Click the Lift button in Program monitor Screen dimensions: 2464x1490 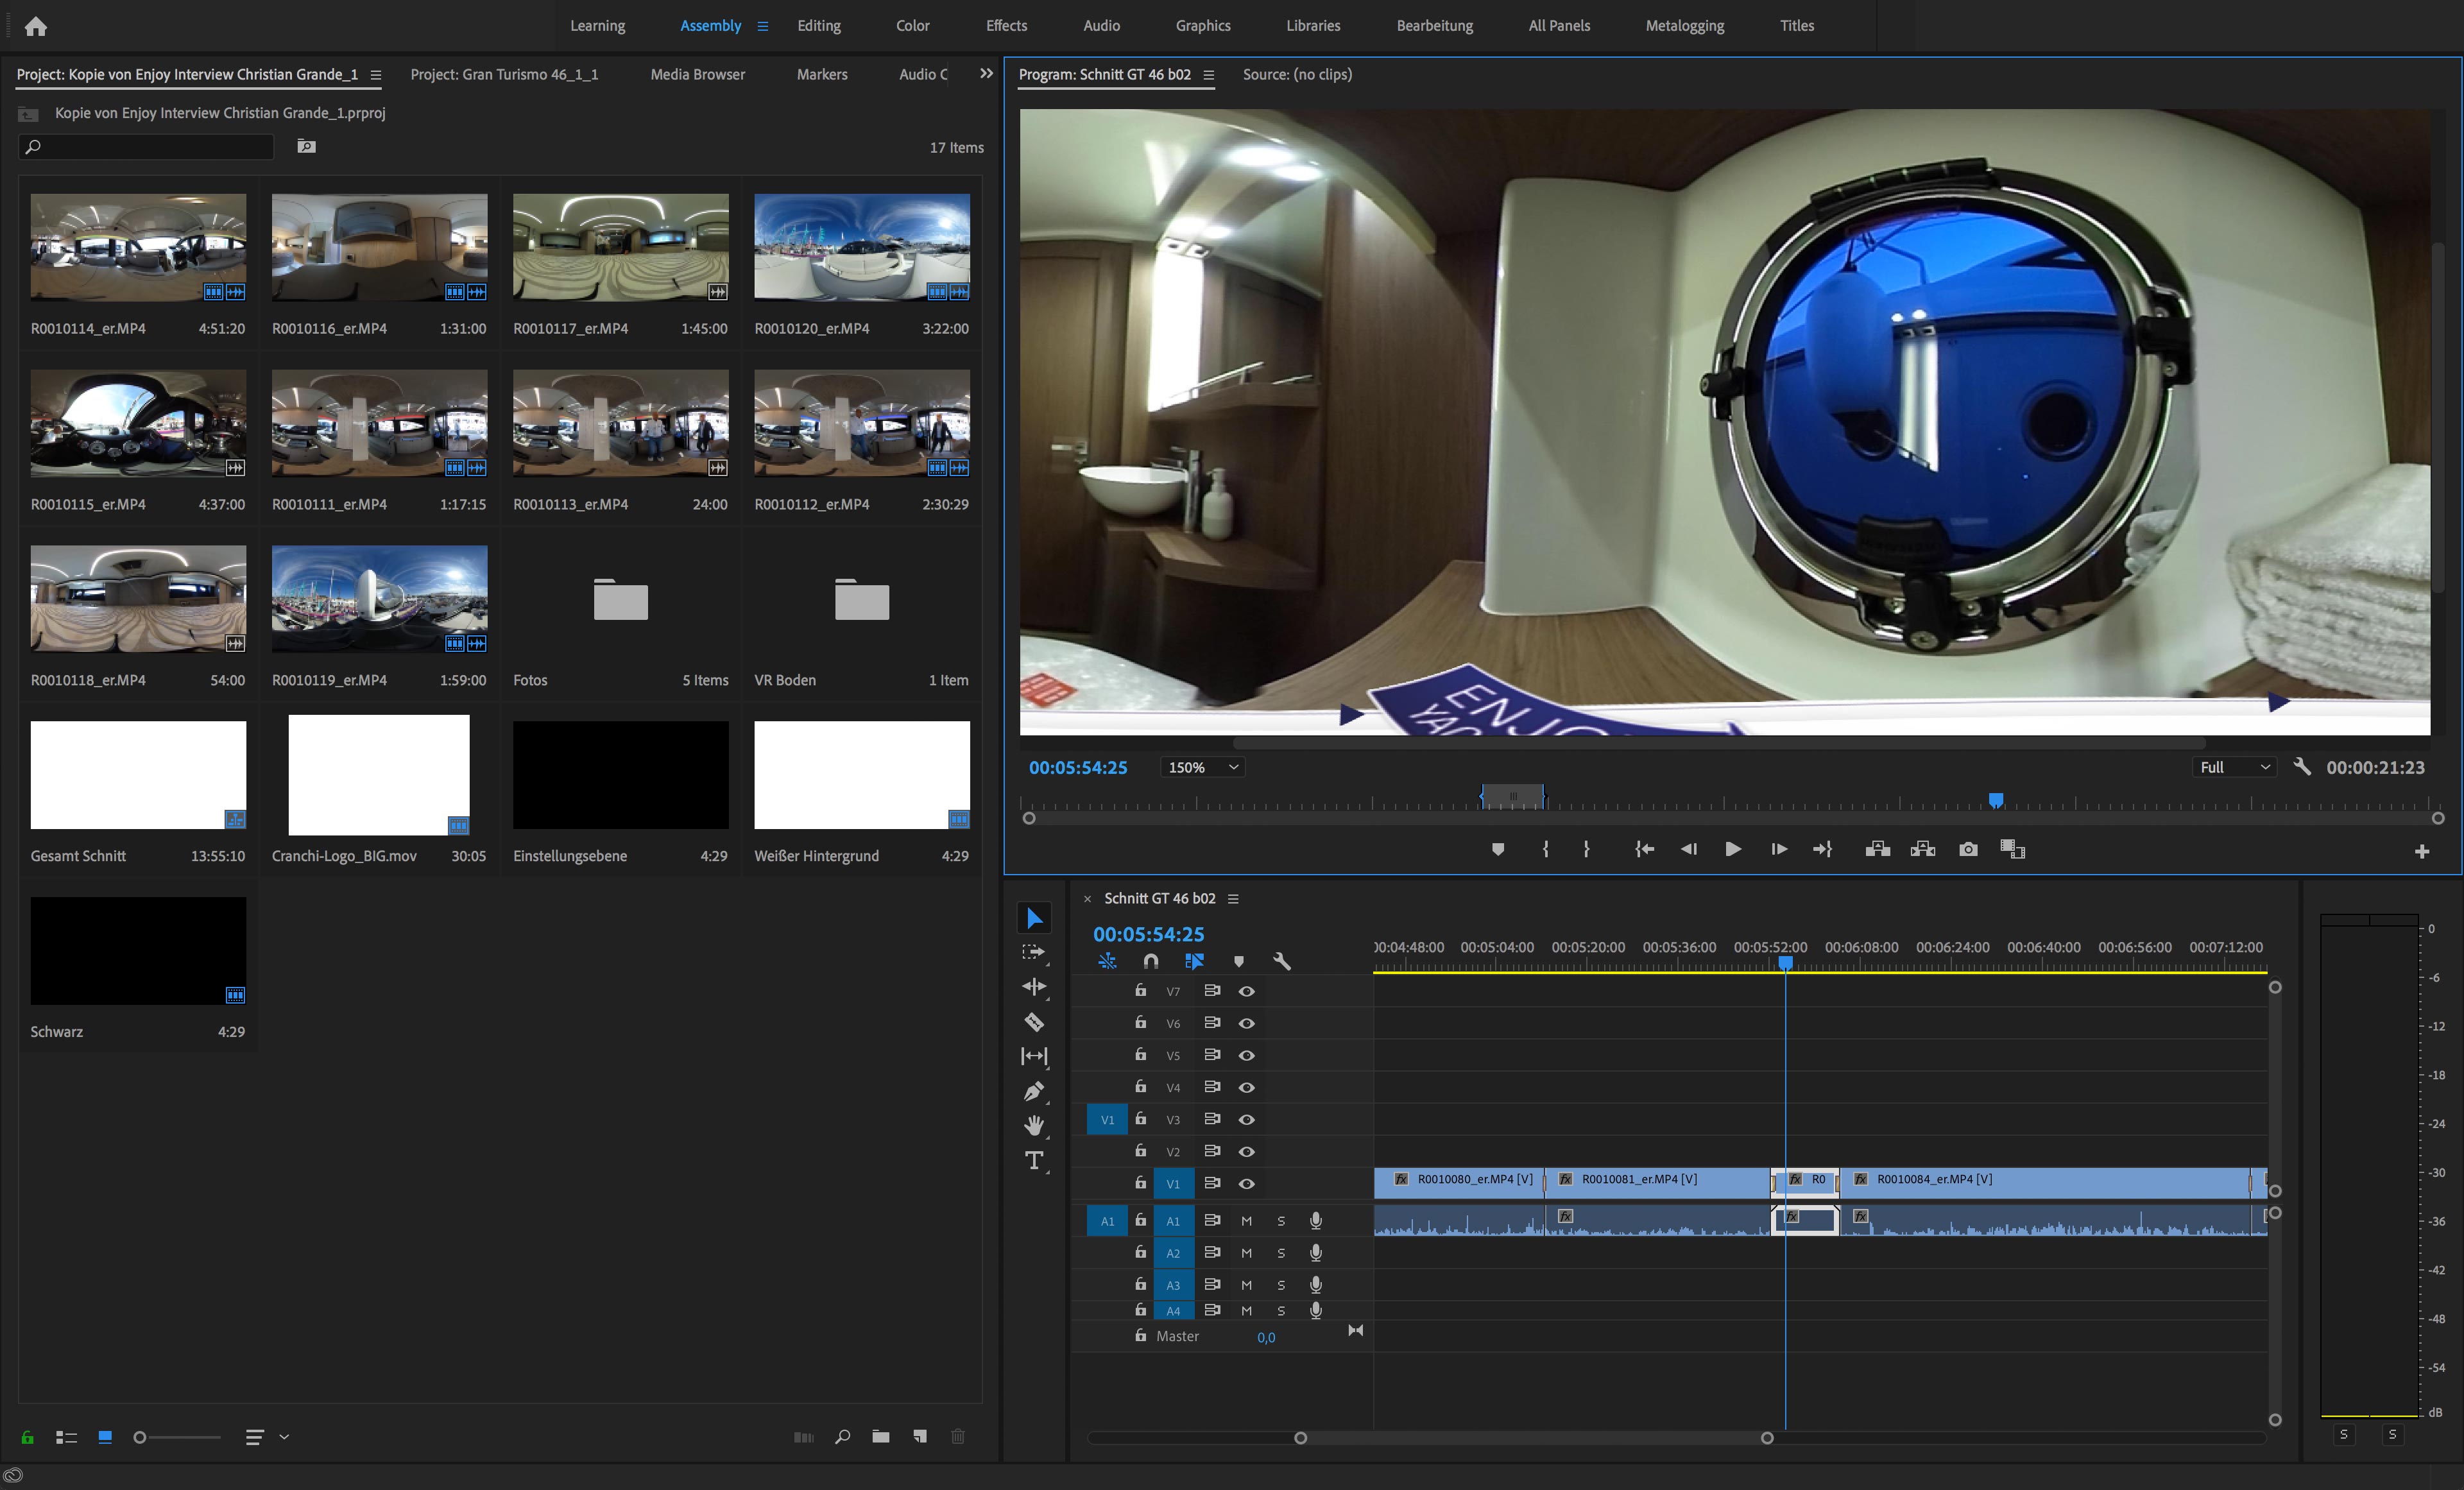click(x=1877, y=849)
